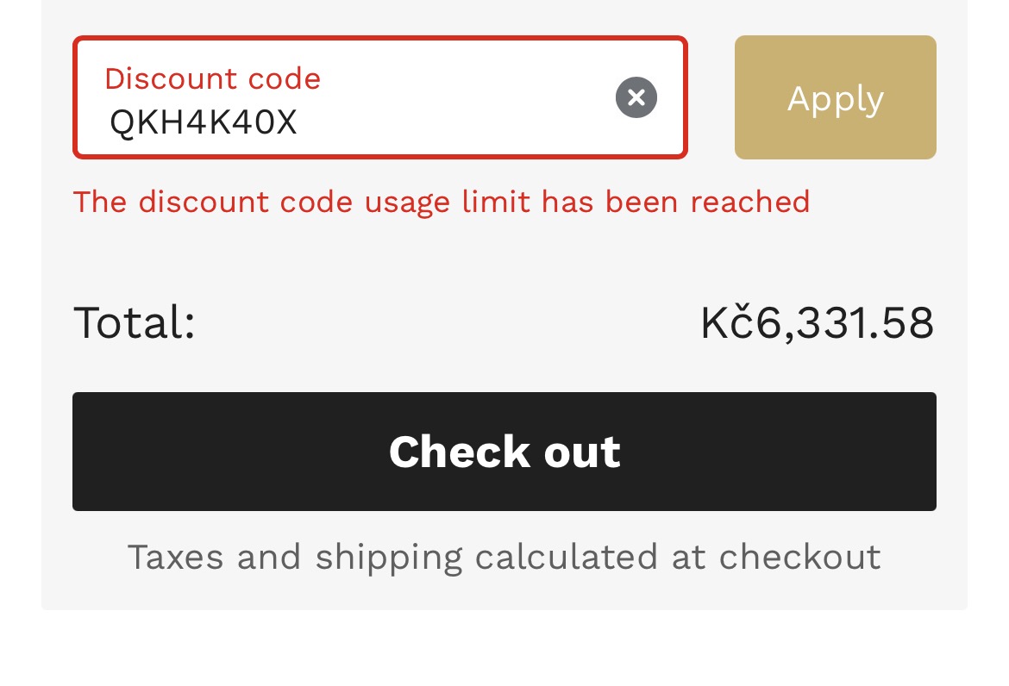Click the QKH4K40X code text

(204, 122)
